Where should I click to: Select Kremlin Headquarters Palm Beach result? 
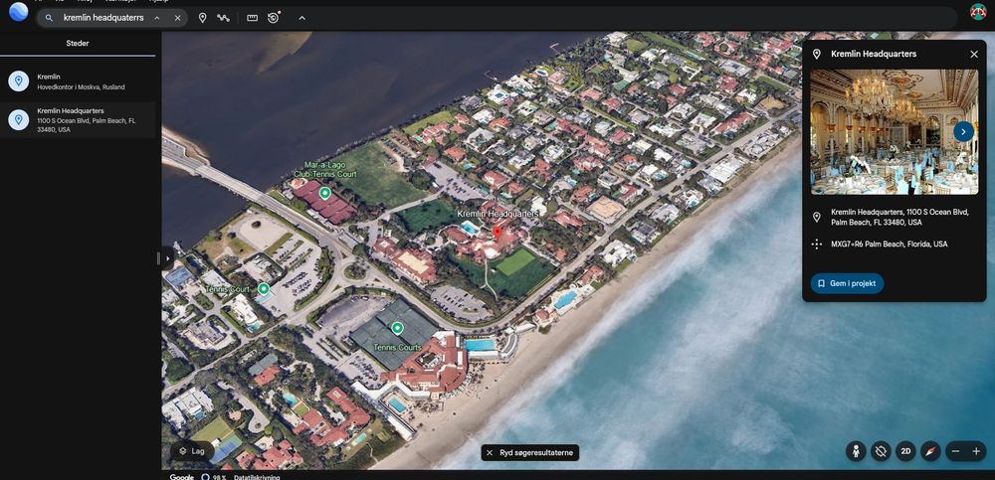click(x=78, y=120)
